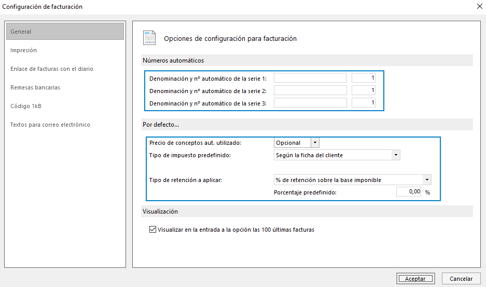Click the Cancelar button

461,278
